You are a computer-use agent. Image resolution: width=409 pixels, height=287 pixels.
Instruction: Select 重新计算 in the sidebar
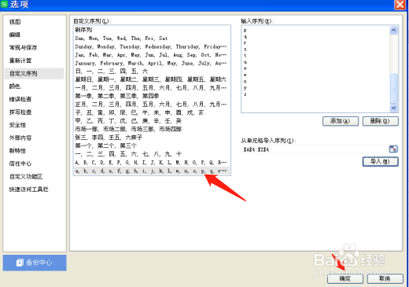point(20,61)
